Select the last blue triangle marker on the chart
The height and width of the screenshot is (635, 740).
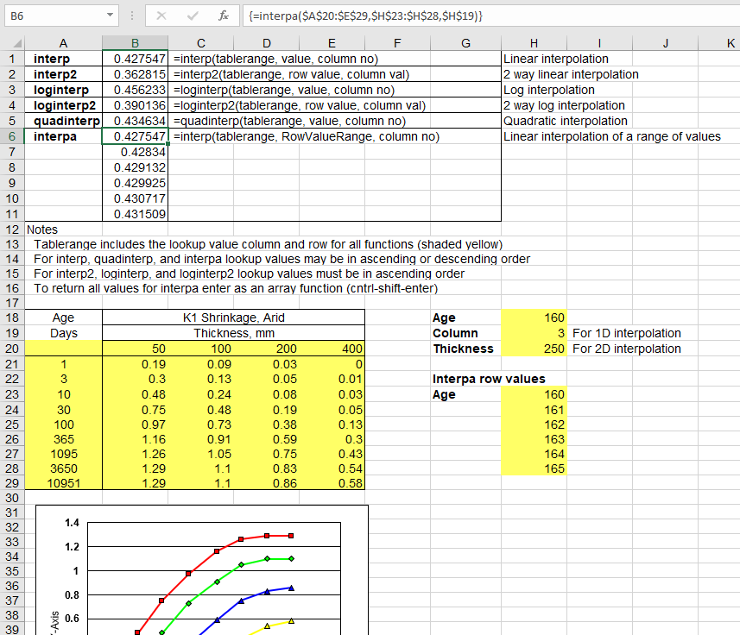[x=293, y=588]
